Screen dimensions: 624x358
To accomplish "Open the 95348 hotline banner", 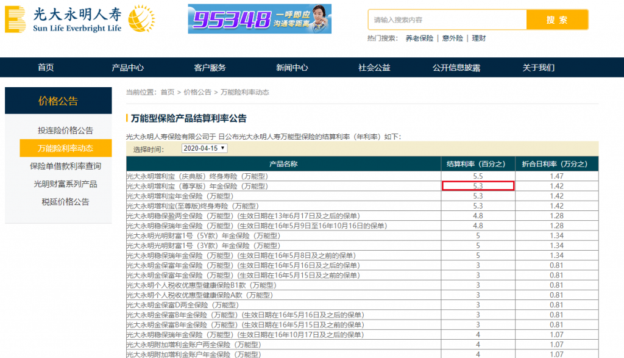I will click(260, 19).
